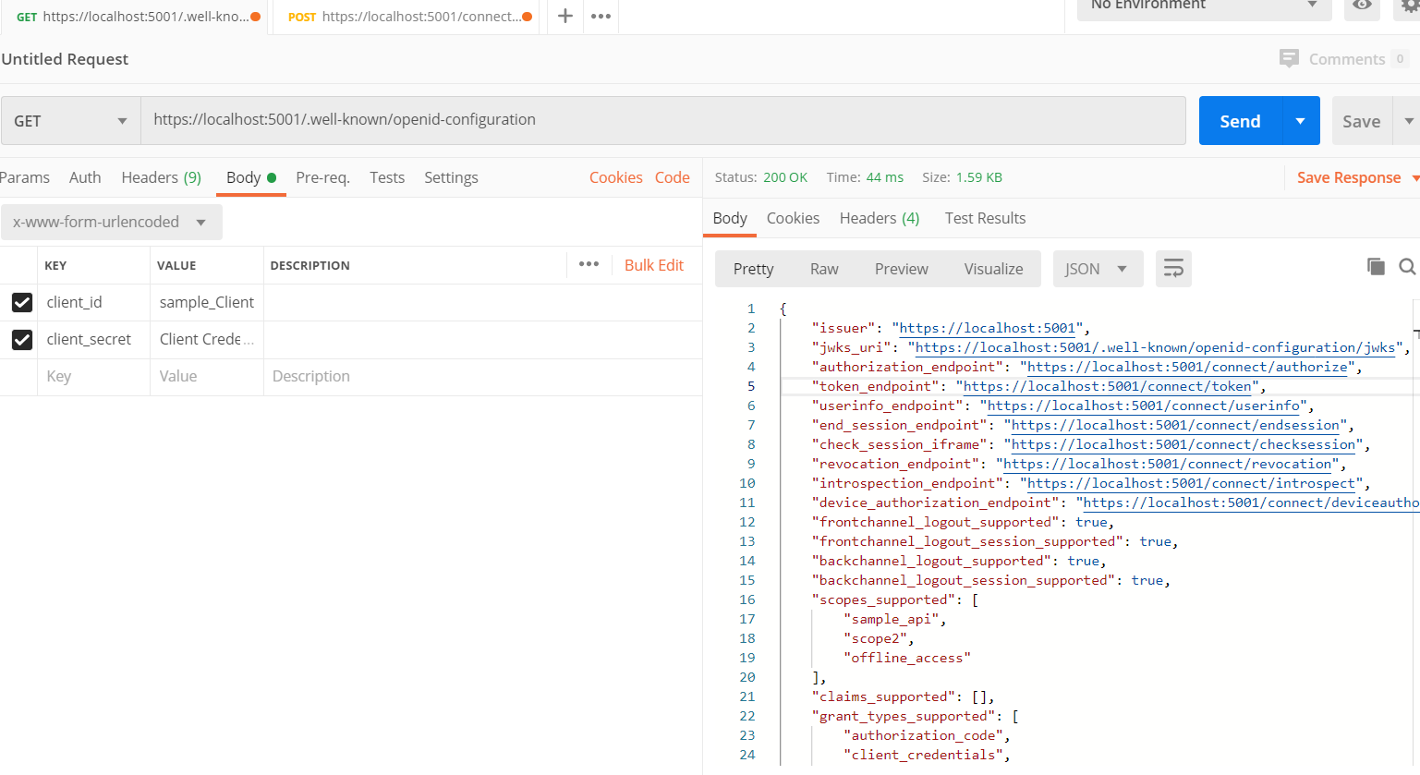Click the request URL input field
This screenshot has height=775, width=1420.
tap(663, 121)
